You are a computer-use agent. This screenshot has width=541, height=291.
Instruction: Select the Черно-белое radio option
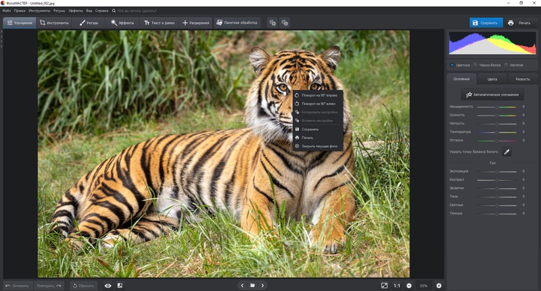click(475, 65)
